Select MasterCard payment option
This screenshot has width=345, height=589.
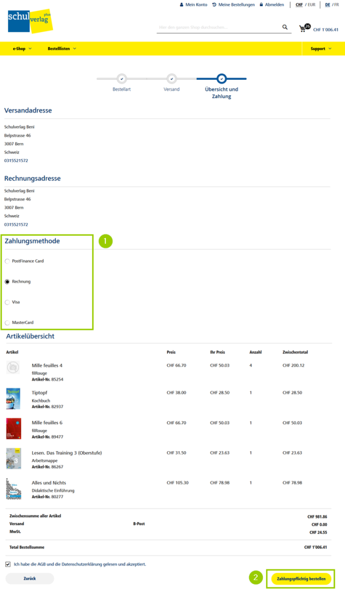tap(7, 323)
